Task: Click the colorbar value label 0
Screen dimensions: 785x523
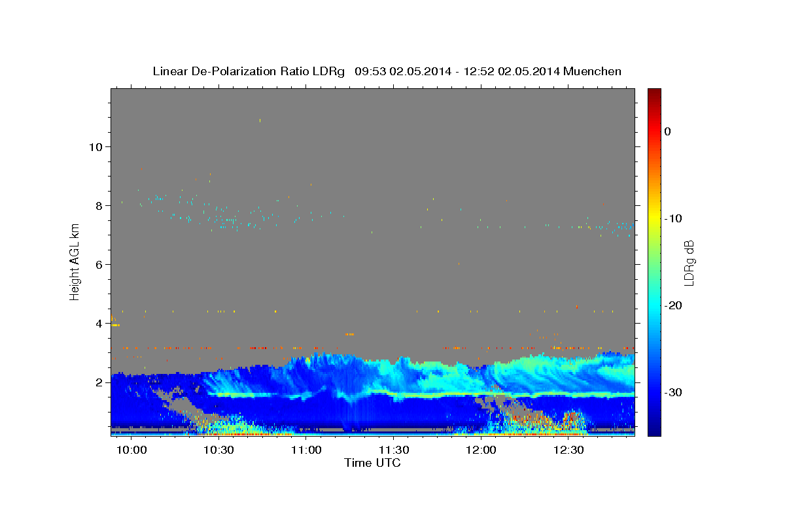Action: point(668,131)
